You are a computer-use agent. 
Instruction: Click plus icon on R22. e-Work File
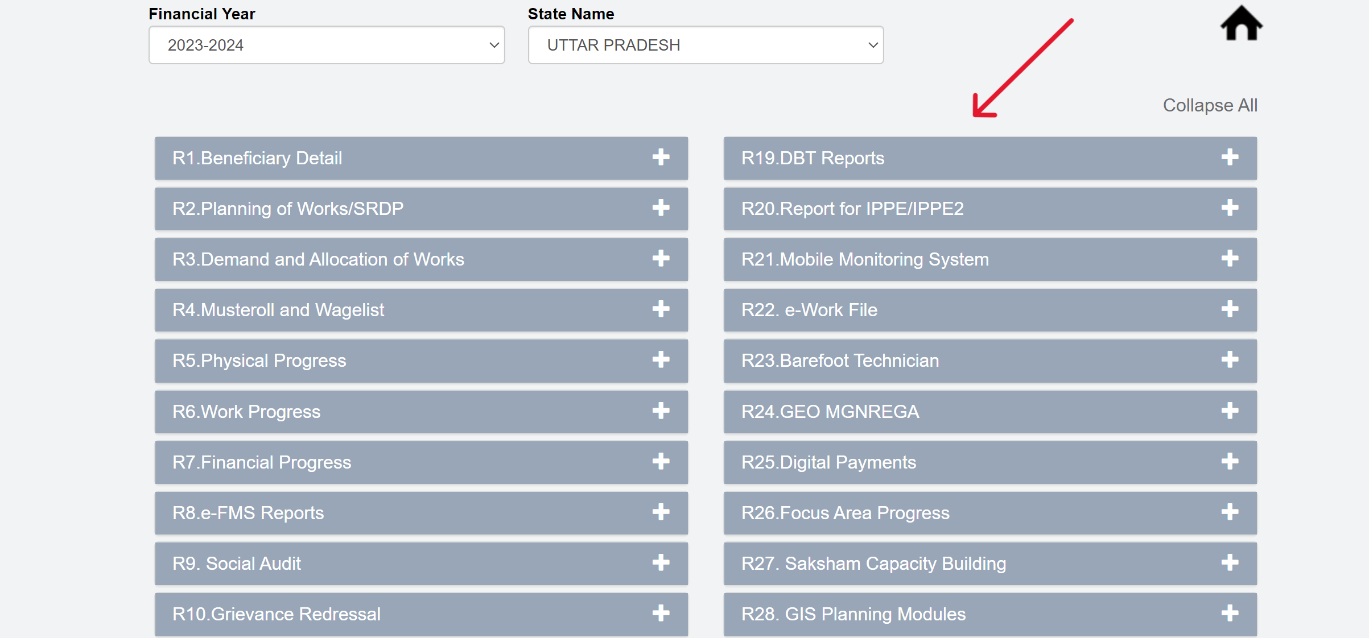[x=1230, y=309]
